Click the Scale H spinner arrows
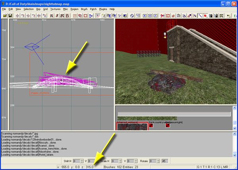 120,161
